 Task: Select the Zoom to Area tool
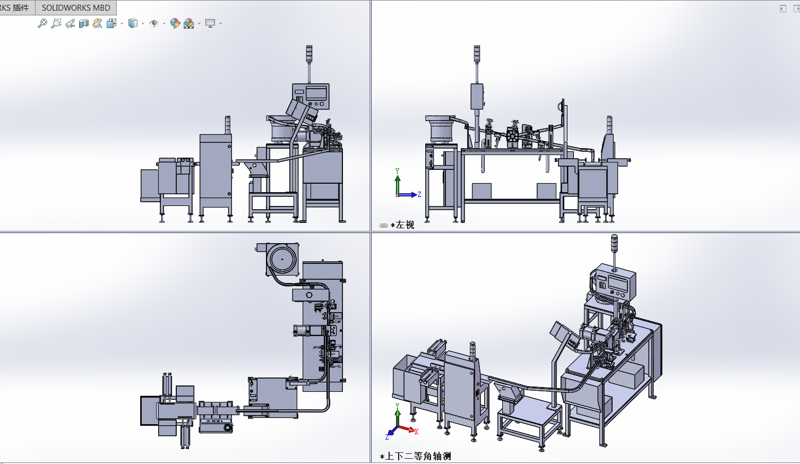(x=56, y=23)
